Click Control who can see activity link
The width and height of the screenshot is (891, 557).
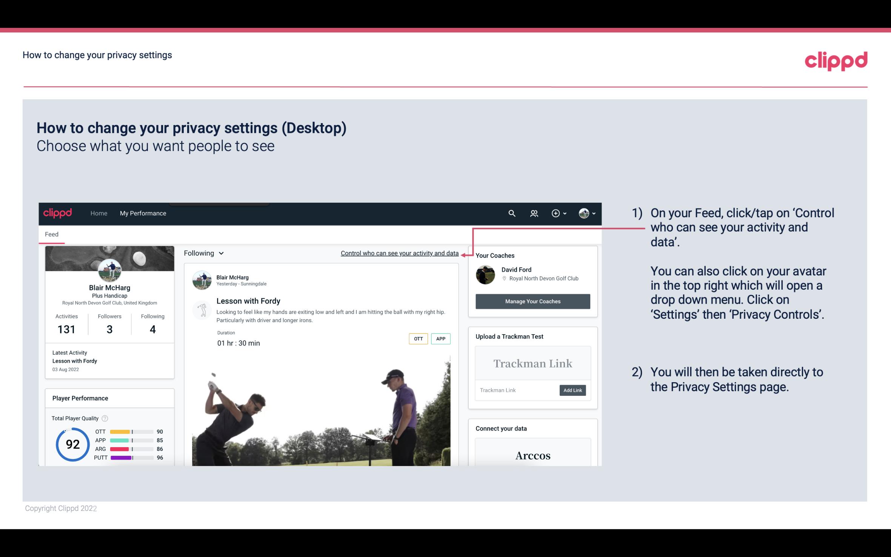(399, 253)
